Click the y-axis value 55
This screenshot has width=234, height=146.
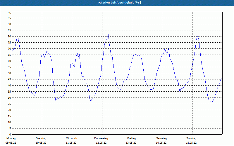pyautogui.click(x=9, y=67)
